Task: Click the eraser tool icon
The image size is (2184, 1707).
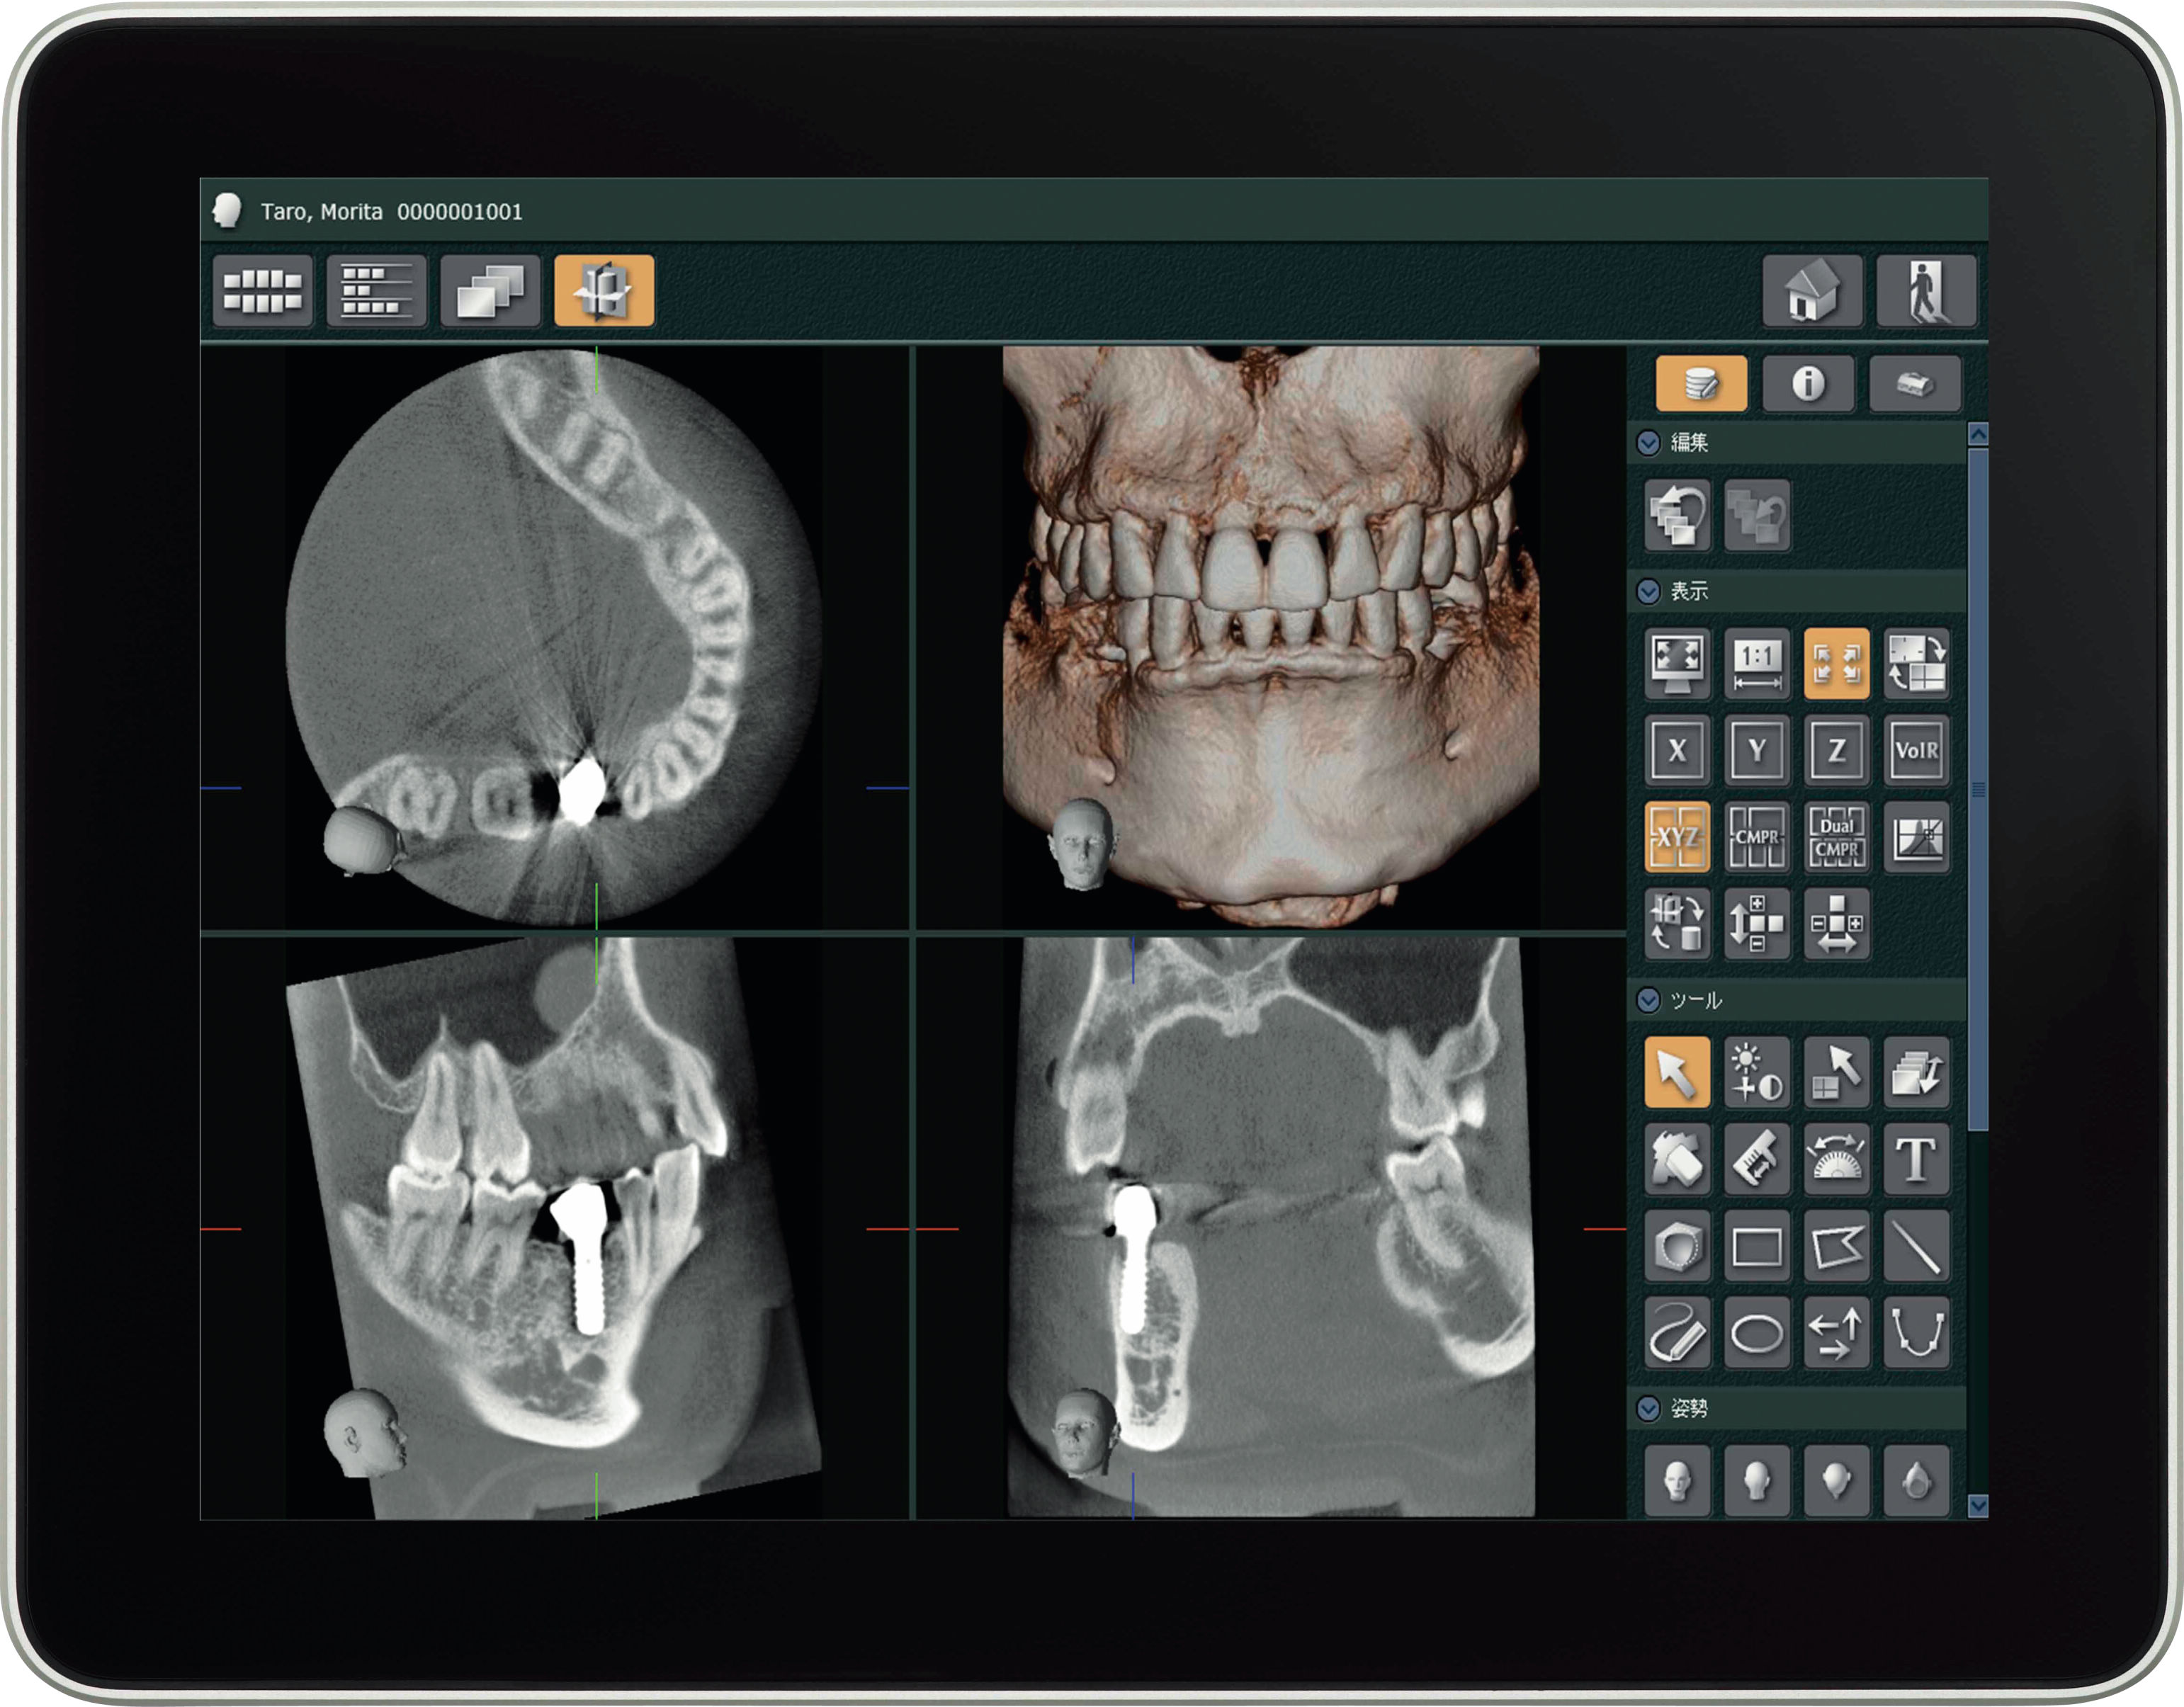Action: [1677, 1159]
